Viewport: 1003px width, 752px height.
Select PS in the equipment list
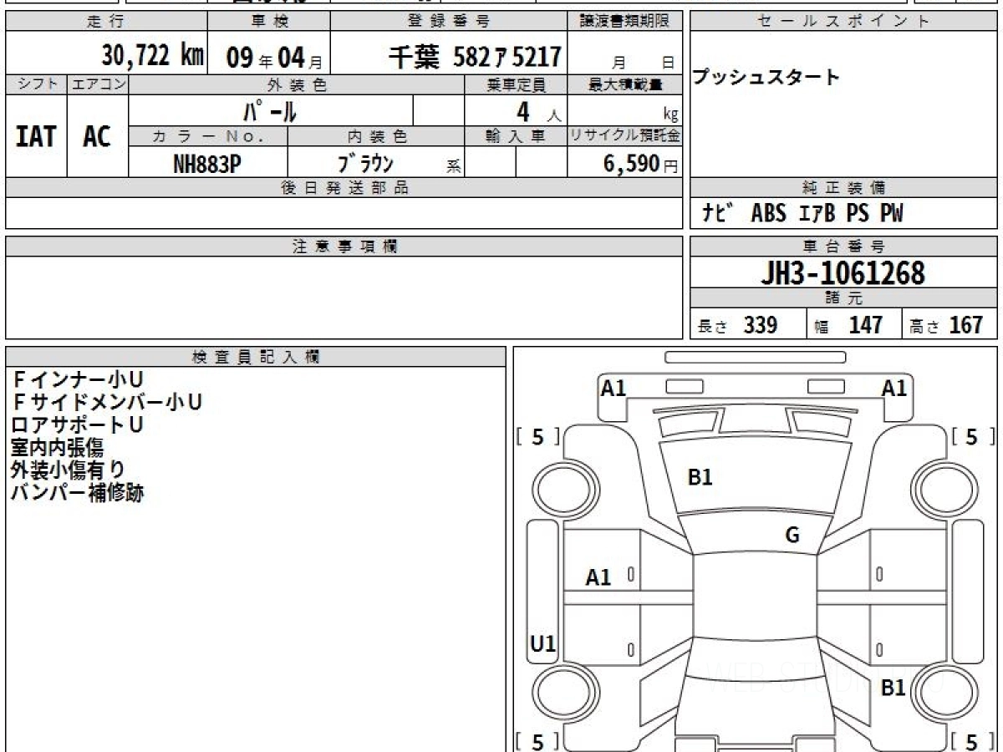[857, 214]
